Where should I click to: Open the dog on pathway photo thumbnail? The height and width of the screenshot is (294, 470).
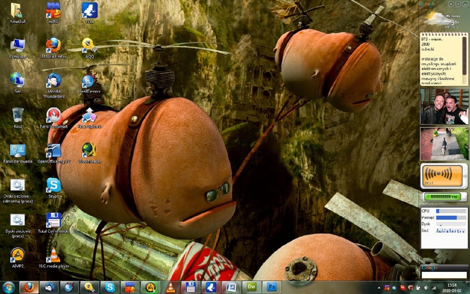444,144
